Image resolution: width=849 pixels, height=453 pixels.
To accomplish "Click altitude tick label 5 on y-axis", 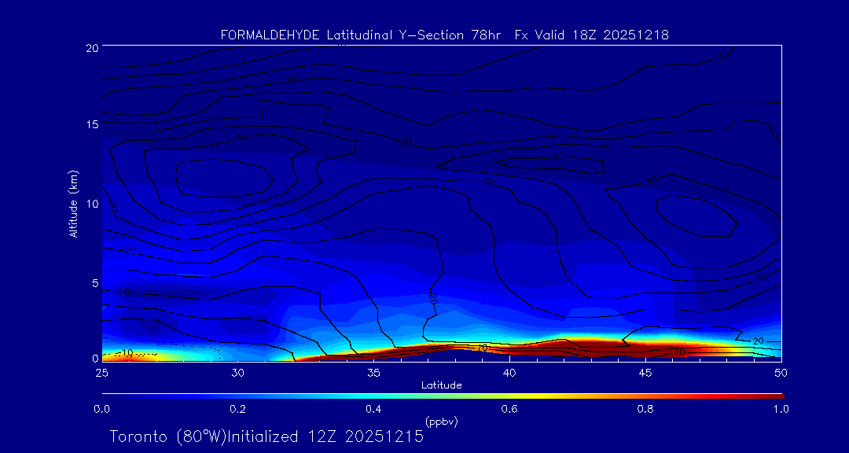I will tap(94, 282).
